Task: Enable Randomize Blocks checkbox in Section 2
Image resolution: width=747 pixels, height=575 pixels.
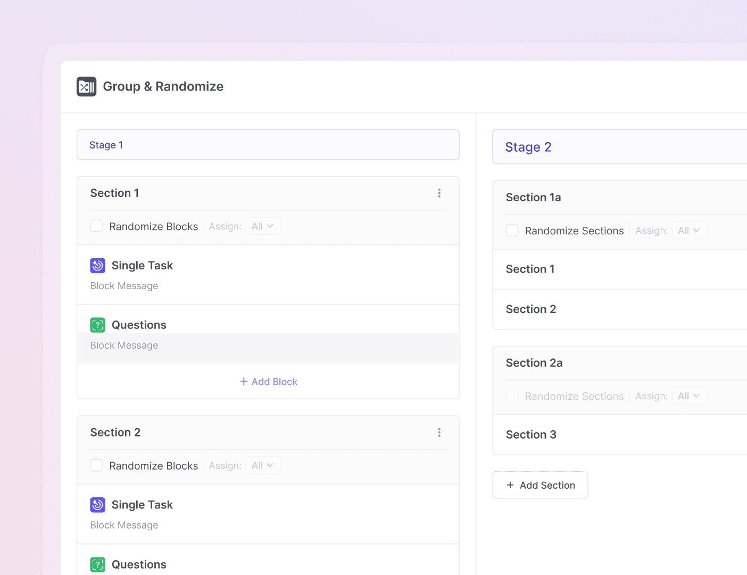Action: [x=96, y=465]
